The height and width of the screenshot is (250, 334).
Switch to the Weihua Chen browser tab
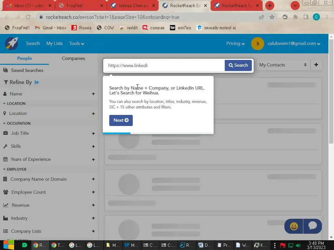click(133, 6)
